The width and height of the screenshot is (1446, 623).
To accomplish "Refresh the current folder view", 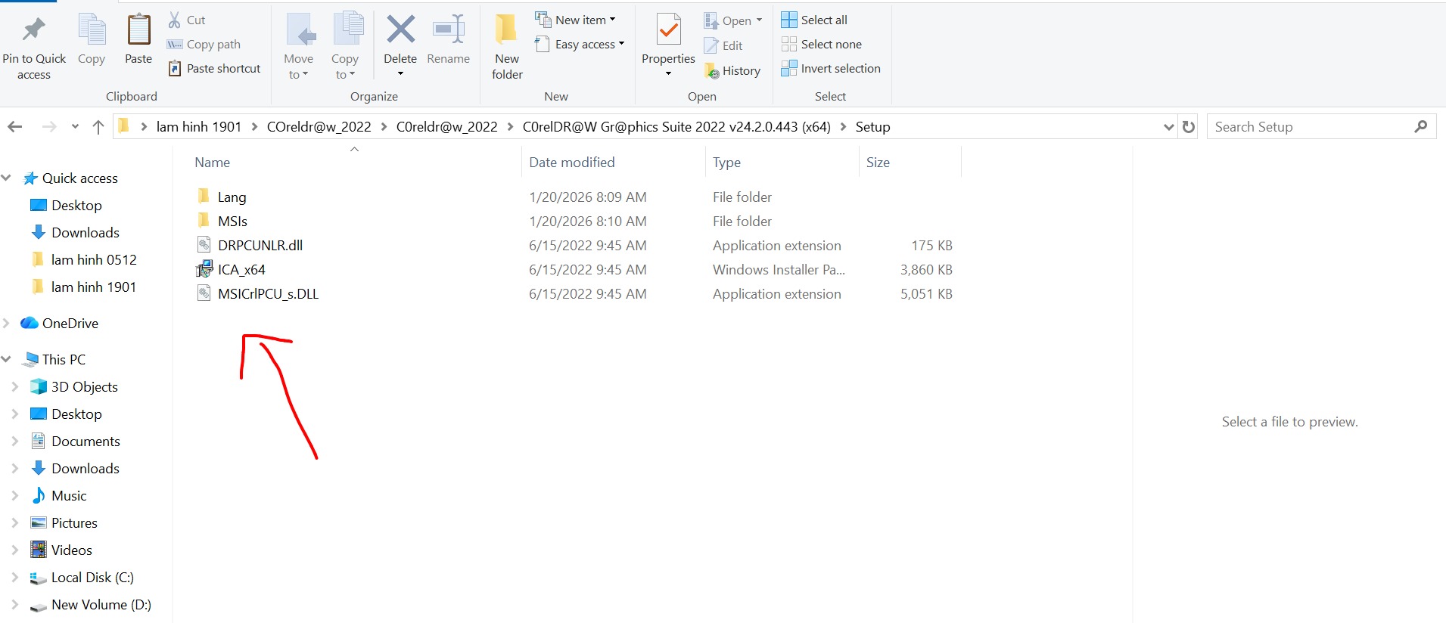I will [x=1189, y=127].
